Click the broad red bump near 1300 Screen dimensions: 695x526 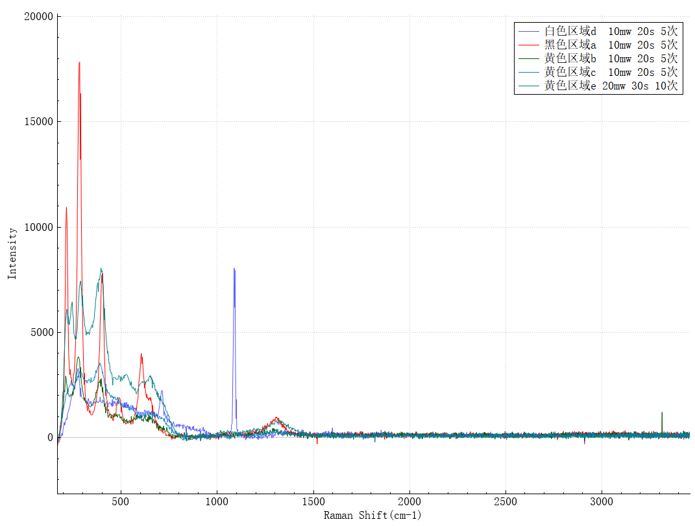pyautogui.click(x=276, y=418)
